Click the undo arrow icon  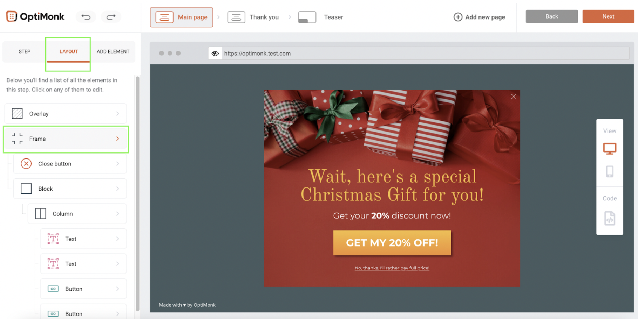pyautogui.click(x=86, y=17)
